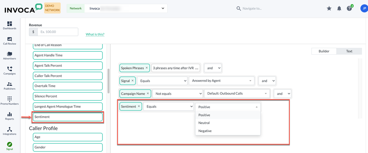Select Negative from the sentiment options

tap(205, 131)
